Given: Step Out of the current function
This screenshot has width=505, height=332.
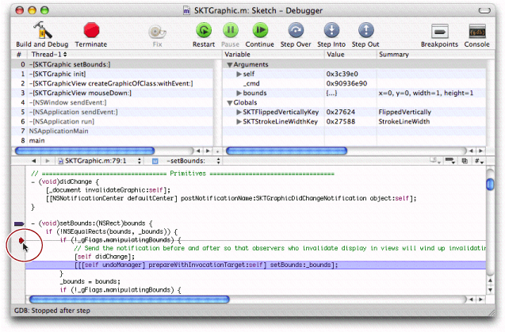Looking at the screenshot, I should point(365,31).
